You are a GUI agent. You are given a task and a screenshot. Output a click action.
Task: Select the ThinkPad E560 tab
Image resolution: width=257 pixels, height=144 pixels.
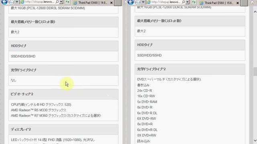[x=219, y=3]
